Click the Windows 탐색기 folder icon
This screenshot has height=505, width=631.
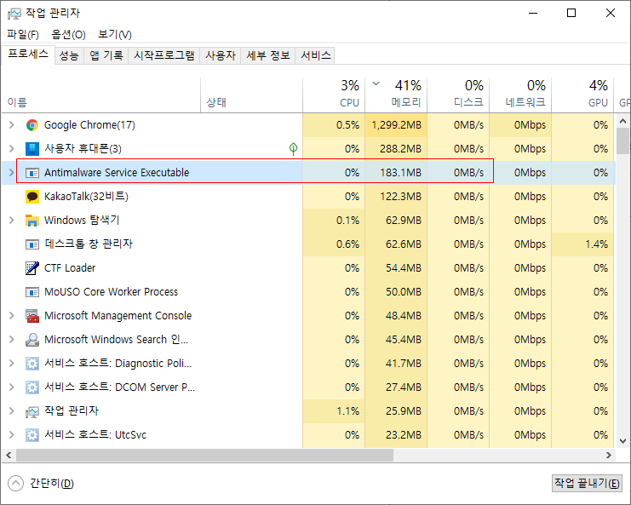pyautogui.click(x=32, y=220)
